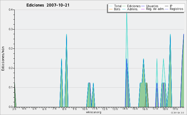The width and height of the screenshot is (187, 115).
Task: Select the "Total" legend label
Action: (x=118, y=6)
